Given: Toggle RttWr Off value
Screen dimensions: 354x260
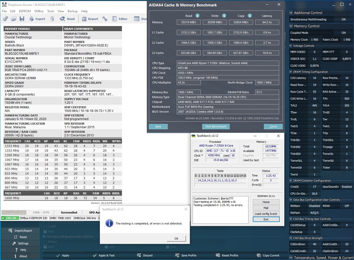Looking at the screenshot, I should pyautogui.click(x=347, y=206).
